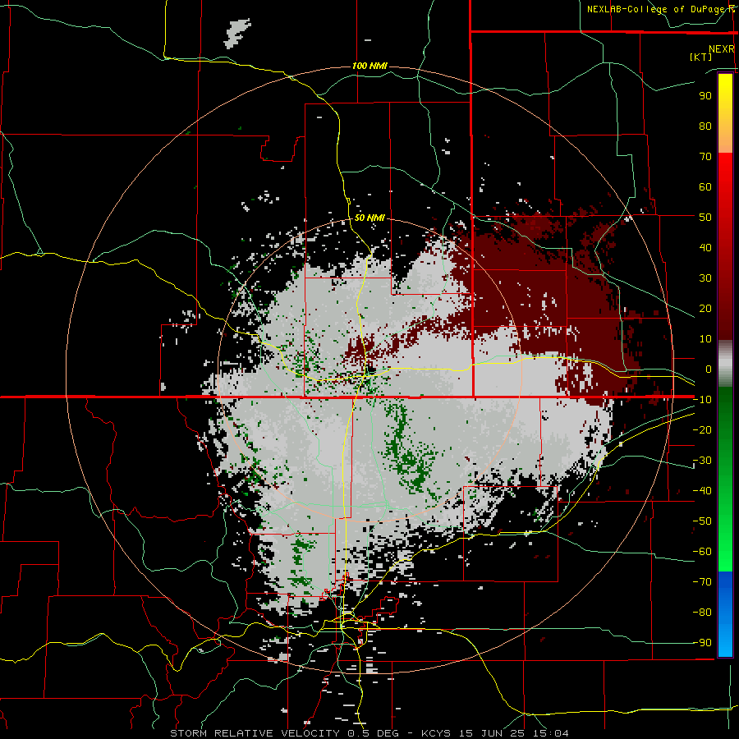
Task: Click the -30 value on the velocity scale
Action: (702, 461)
